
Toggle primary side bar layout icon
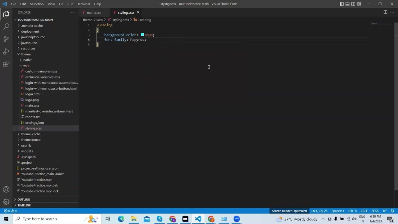click(342, 4)
